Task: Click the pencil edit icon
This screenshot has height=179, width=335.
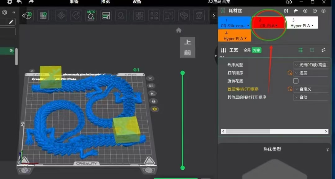Action: tap(11, 22)
